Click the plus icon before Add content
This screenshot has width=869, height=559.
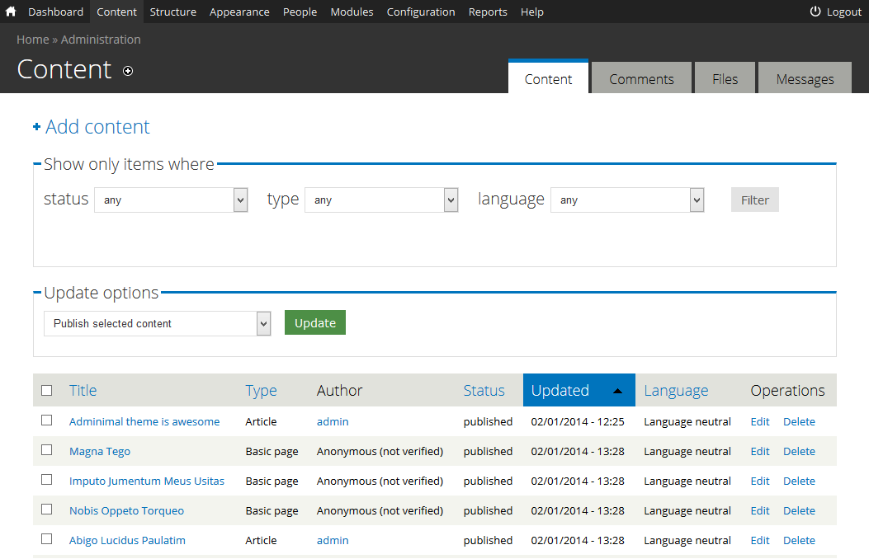[36, 127]
